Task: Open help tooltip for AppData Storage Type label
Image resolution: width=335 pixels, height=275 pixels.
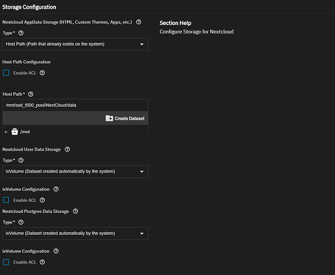Action: point(21,33)
